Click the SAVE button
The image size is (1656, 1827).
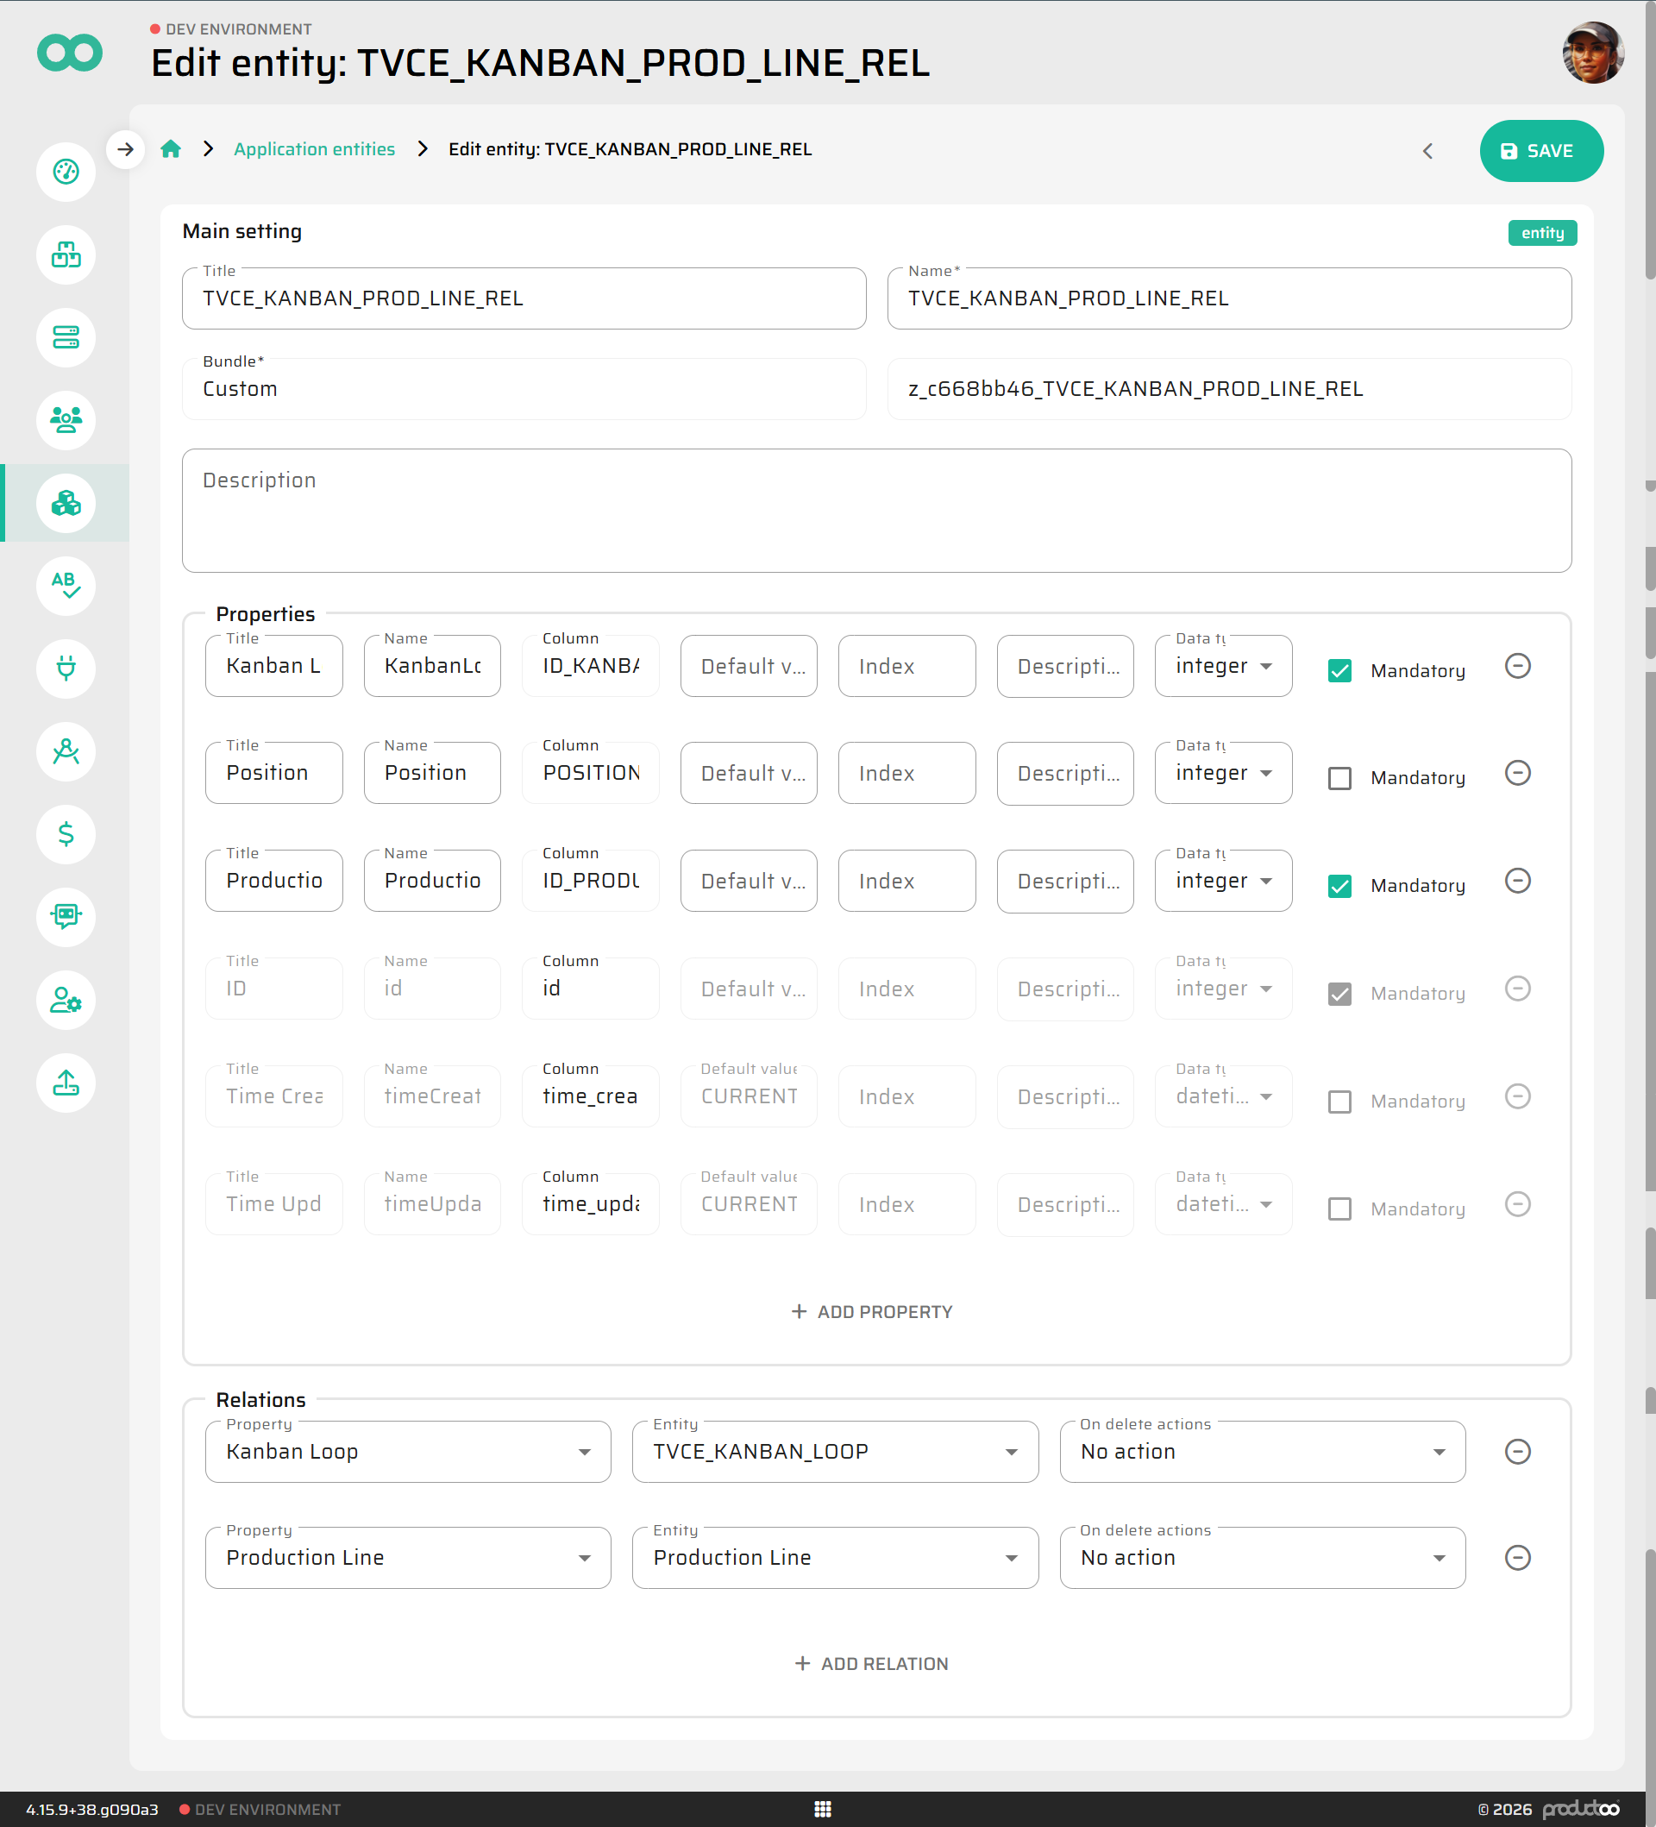tap(1540, 151)
